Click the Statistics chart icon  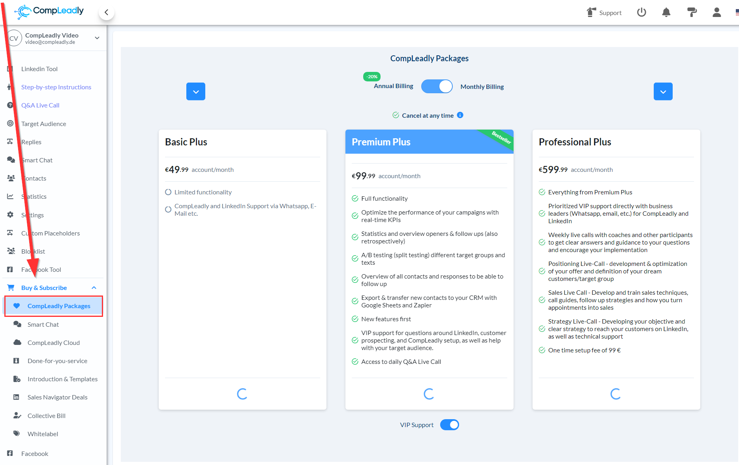[10, 196]
